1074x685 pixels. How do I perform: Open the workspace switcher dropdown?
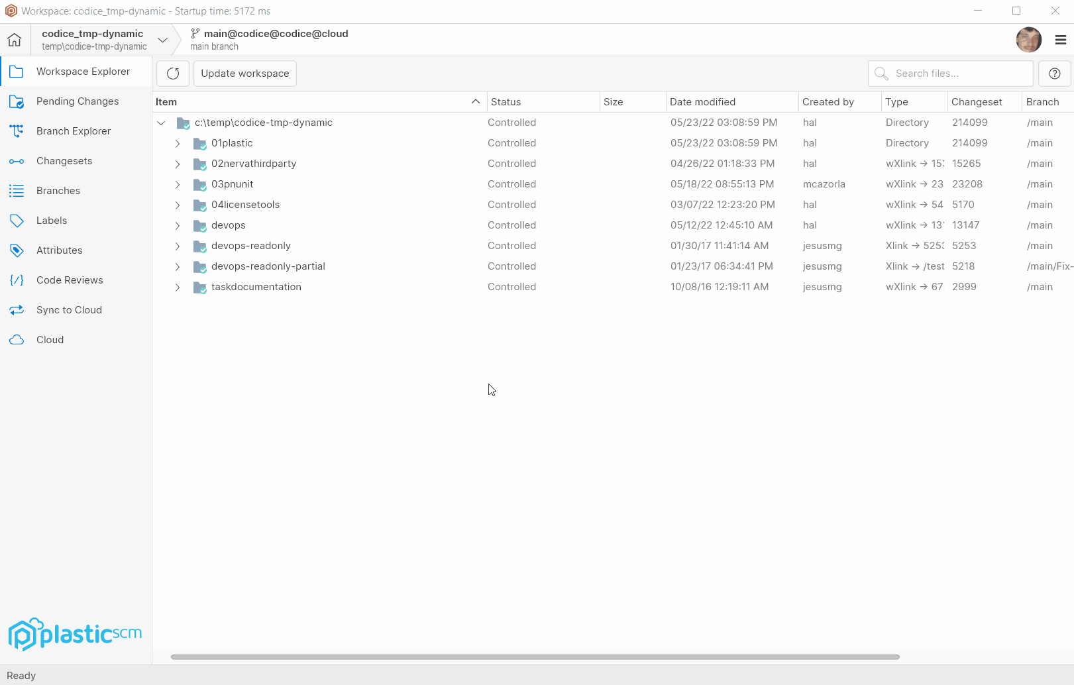pyautogui.click(x=162, y=40)
